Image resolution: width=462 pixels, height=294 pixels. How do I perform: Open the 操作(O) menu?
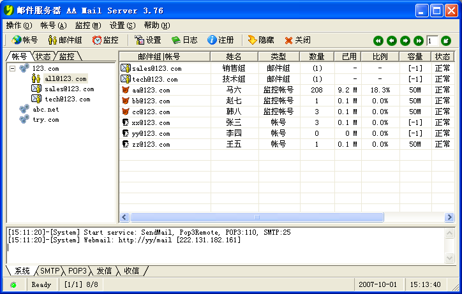[19, 26]
